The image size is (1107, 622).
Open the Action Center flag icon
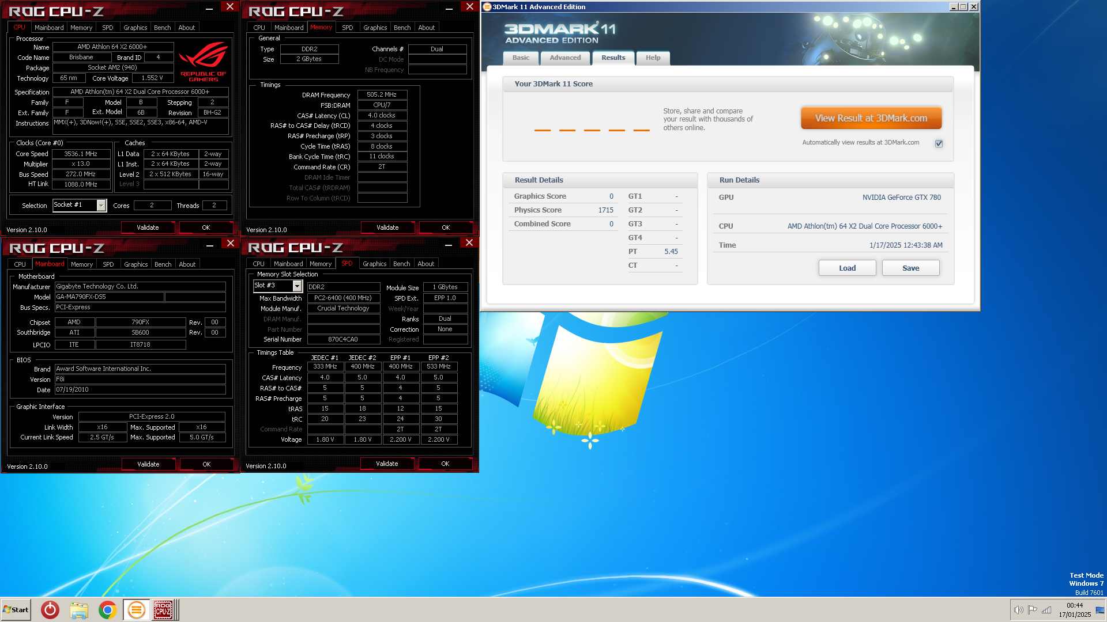[1032, 610]
